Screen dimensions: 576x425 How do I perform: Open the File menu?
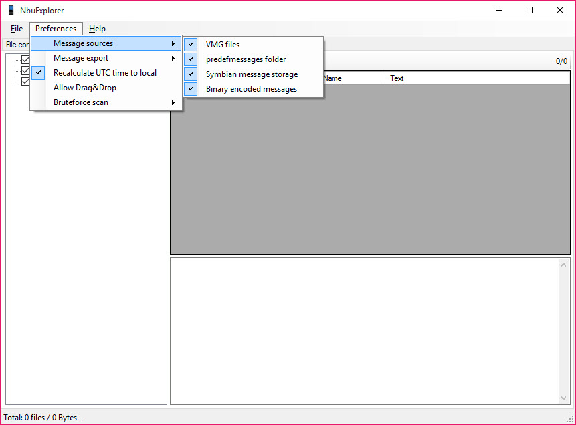[x=17, y=29]
